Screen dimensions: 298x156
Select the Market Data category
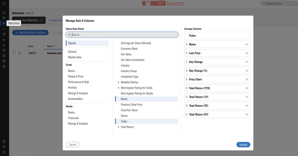click(x=74, y=57)
